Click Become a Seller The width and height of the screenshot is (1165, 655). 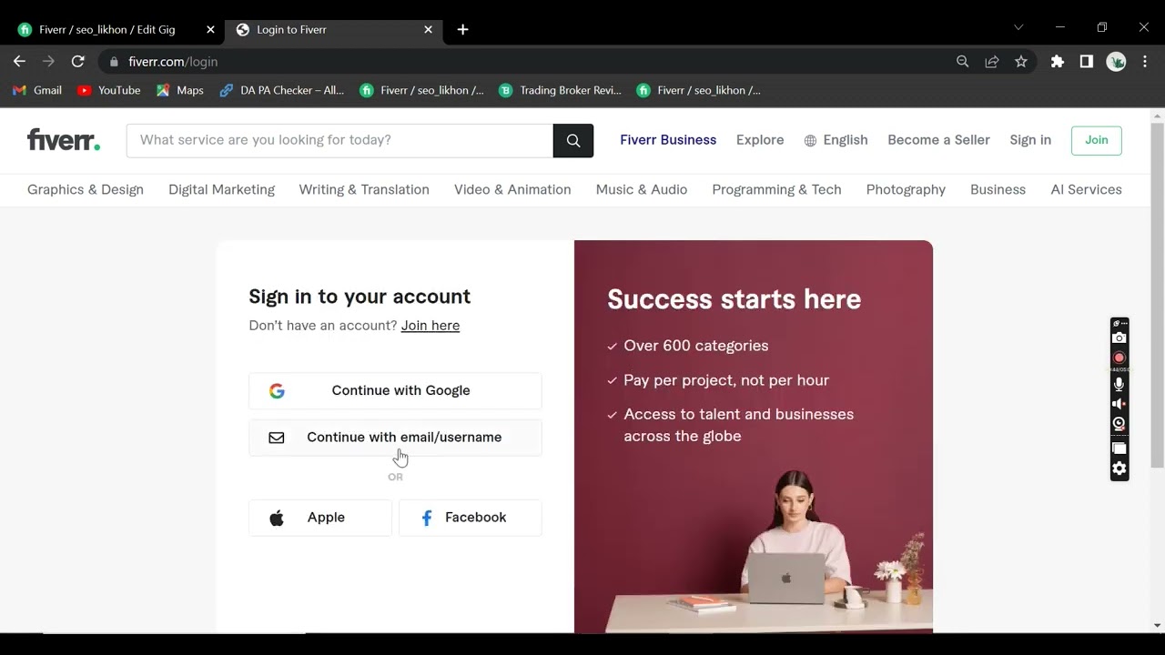(938, 140)
